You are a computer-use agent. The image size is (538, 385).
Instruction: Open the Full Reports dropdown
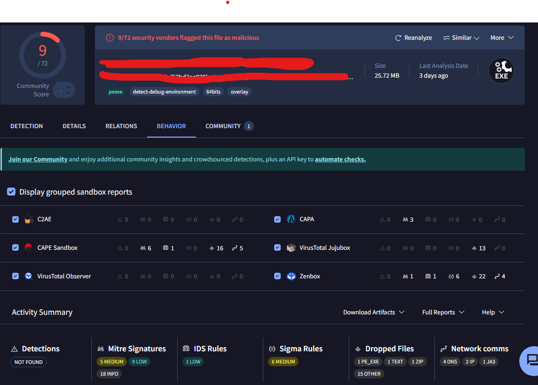tap(443, 312)
